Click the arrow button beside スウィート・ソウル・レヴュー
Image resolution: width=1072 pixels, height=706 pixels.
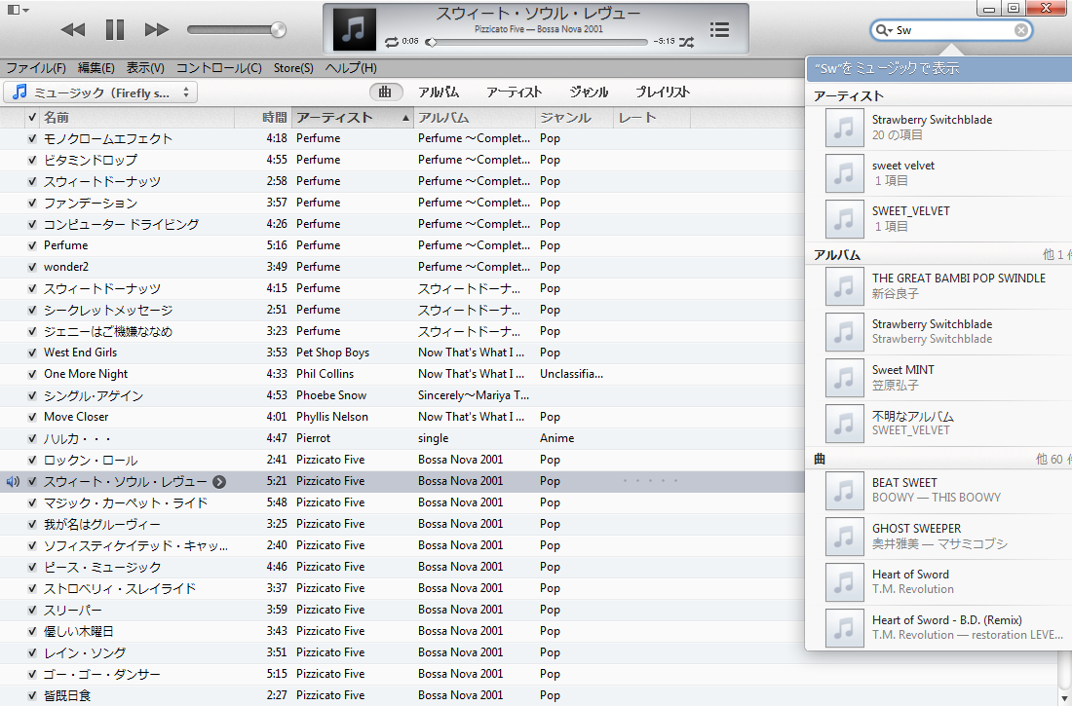coord(218,482)
